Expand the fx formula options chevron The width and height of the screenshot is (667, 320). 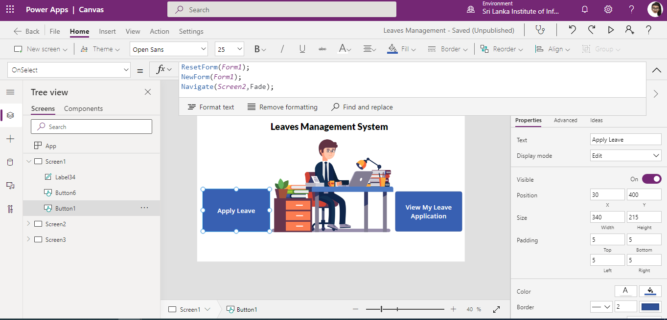pos(170,70)
